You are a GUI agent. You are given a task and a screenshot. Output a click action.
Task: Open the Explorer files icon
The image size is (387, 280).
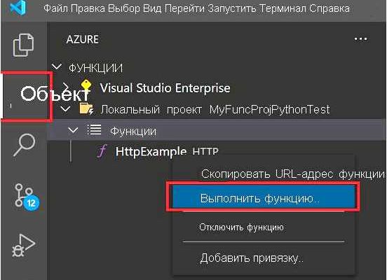tap(23, 45)
